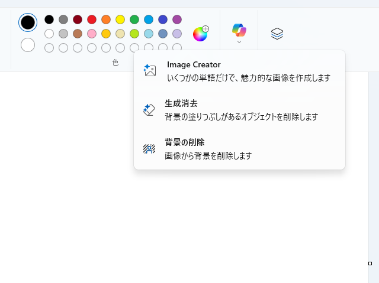This screenshot has height=283, width=379.
Task: Pick the brown palette swatch
Action: click(78, 34)
